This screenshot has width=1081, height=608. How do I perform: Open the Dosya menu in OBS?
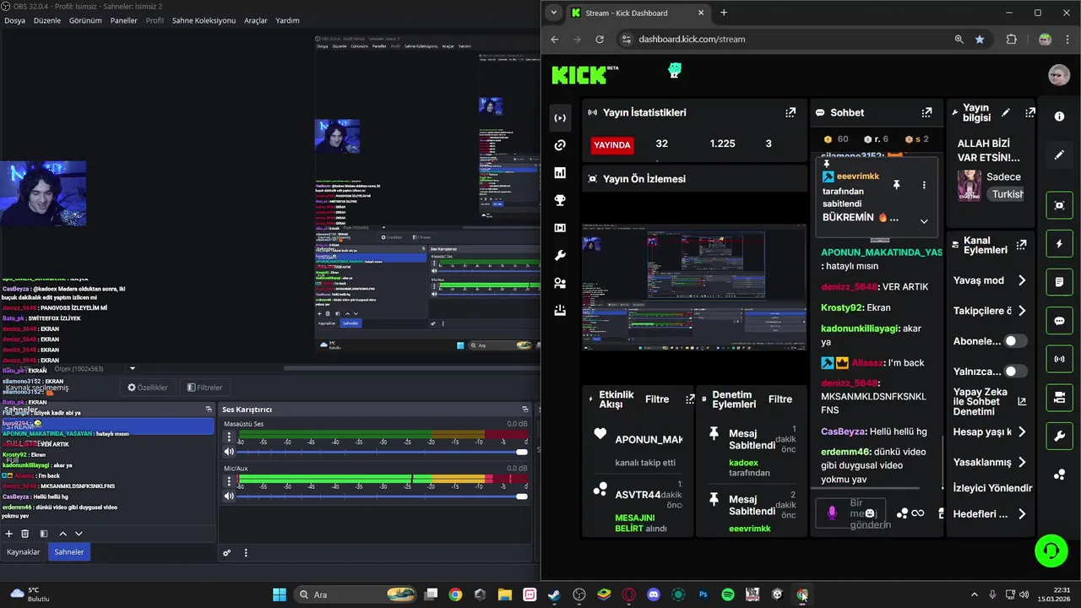click(14, 20)
